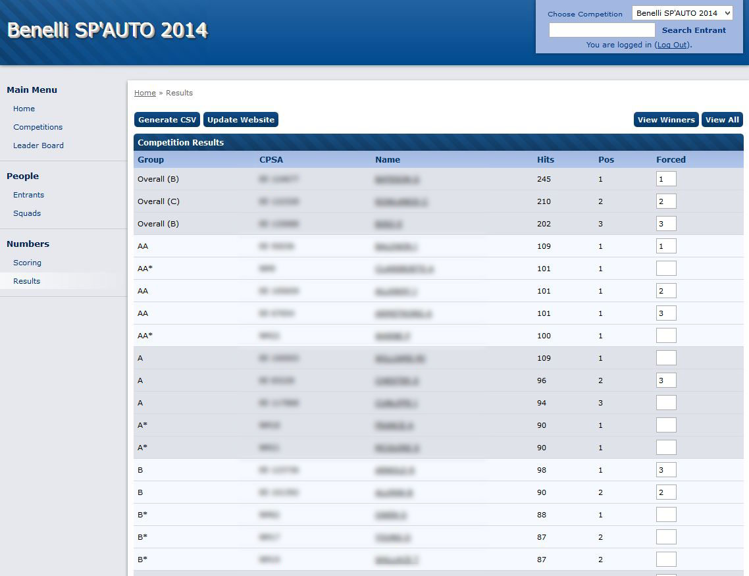Click Forced field for Overall (C) row

666,201
